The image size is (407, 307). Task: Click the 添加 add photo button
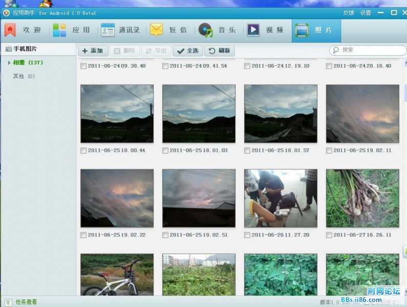pos(92,51)
